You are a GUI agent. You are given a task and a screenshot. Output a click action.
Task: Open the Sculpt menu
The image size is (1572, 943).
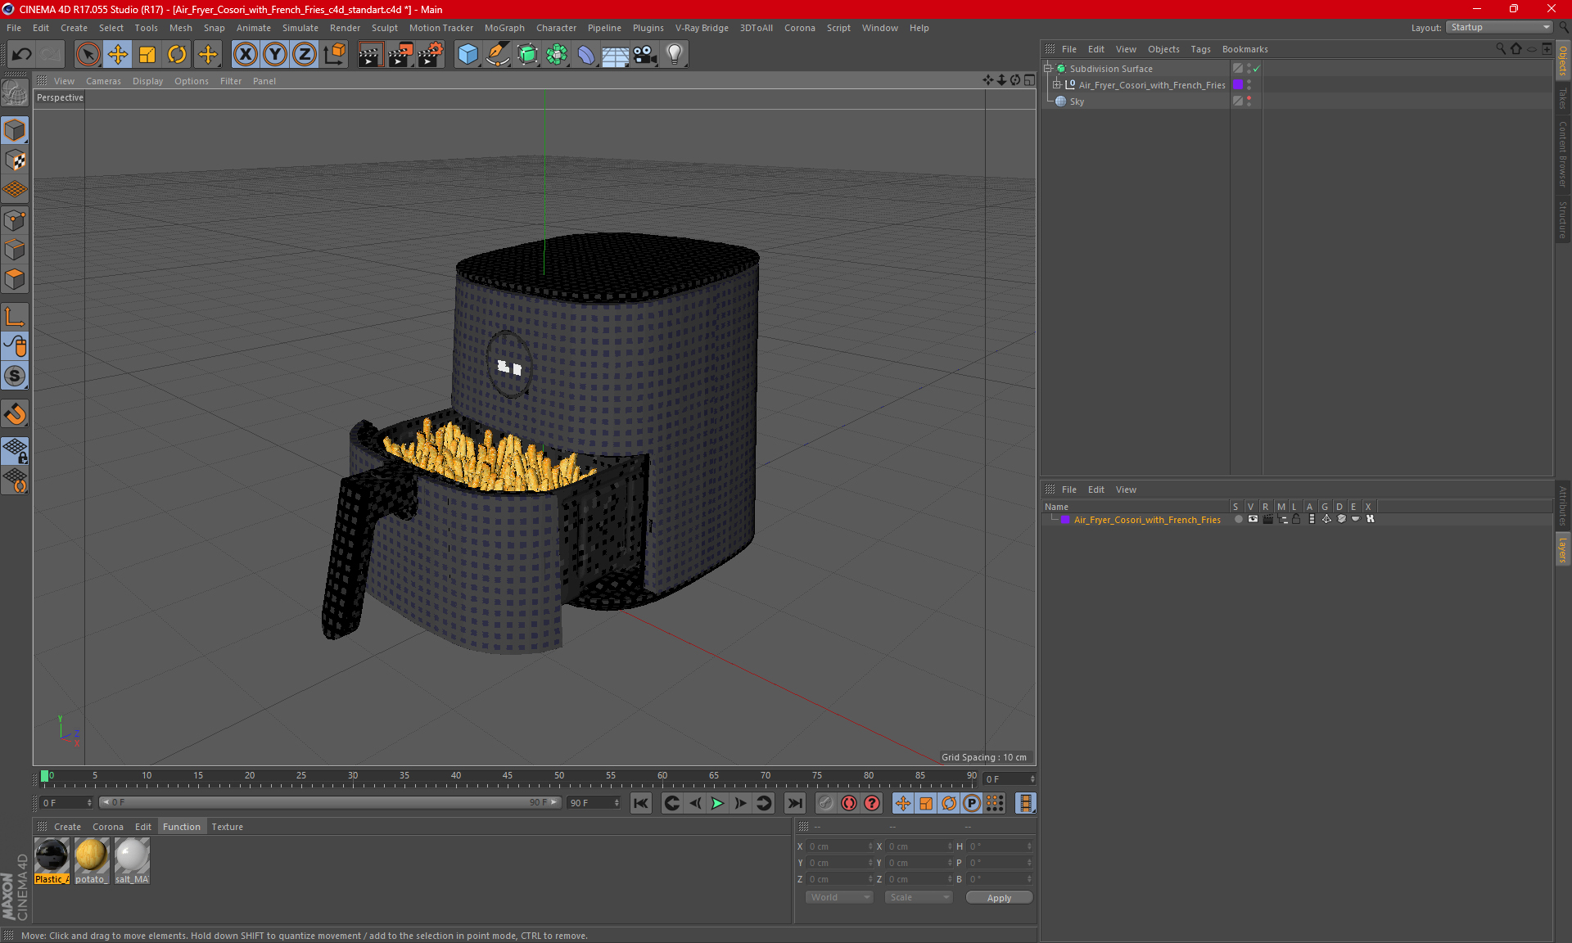click(384, 28)
